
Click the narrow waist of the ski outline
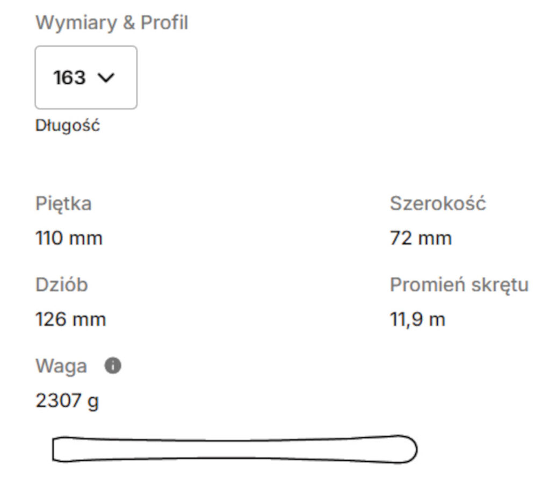coord(231,450)
